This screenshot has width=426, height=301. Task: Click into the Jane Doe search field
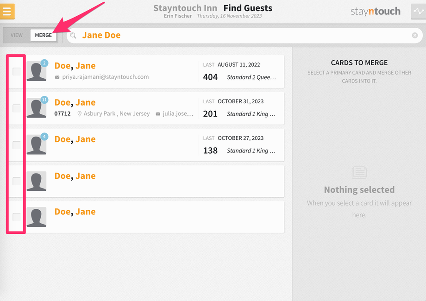tap(244, 35)
